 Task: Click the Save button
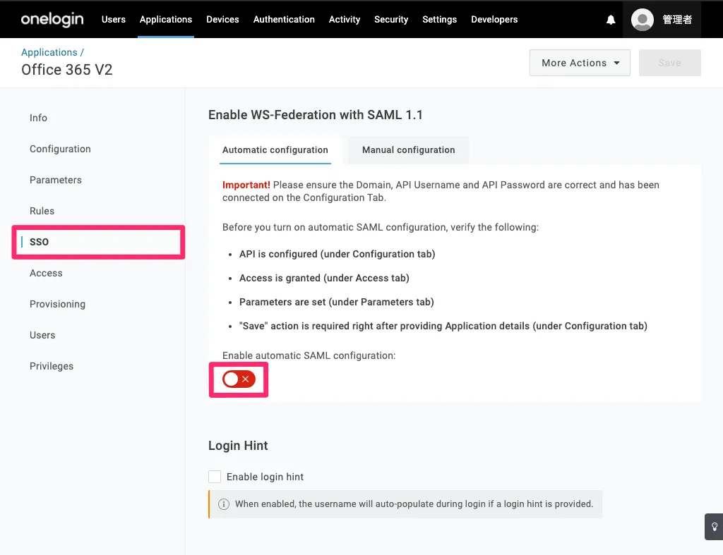(669, 63)
